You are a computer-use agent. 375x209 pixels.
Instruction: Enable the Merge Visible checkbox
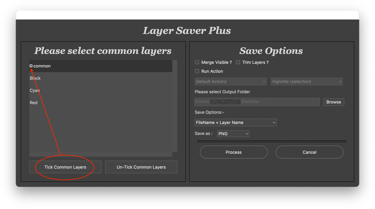click(197, 62)
